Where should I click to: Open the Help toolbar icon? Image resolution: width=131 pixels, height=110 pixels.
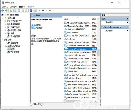pyautogui.click(x=31, y=11)
